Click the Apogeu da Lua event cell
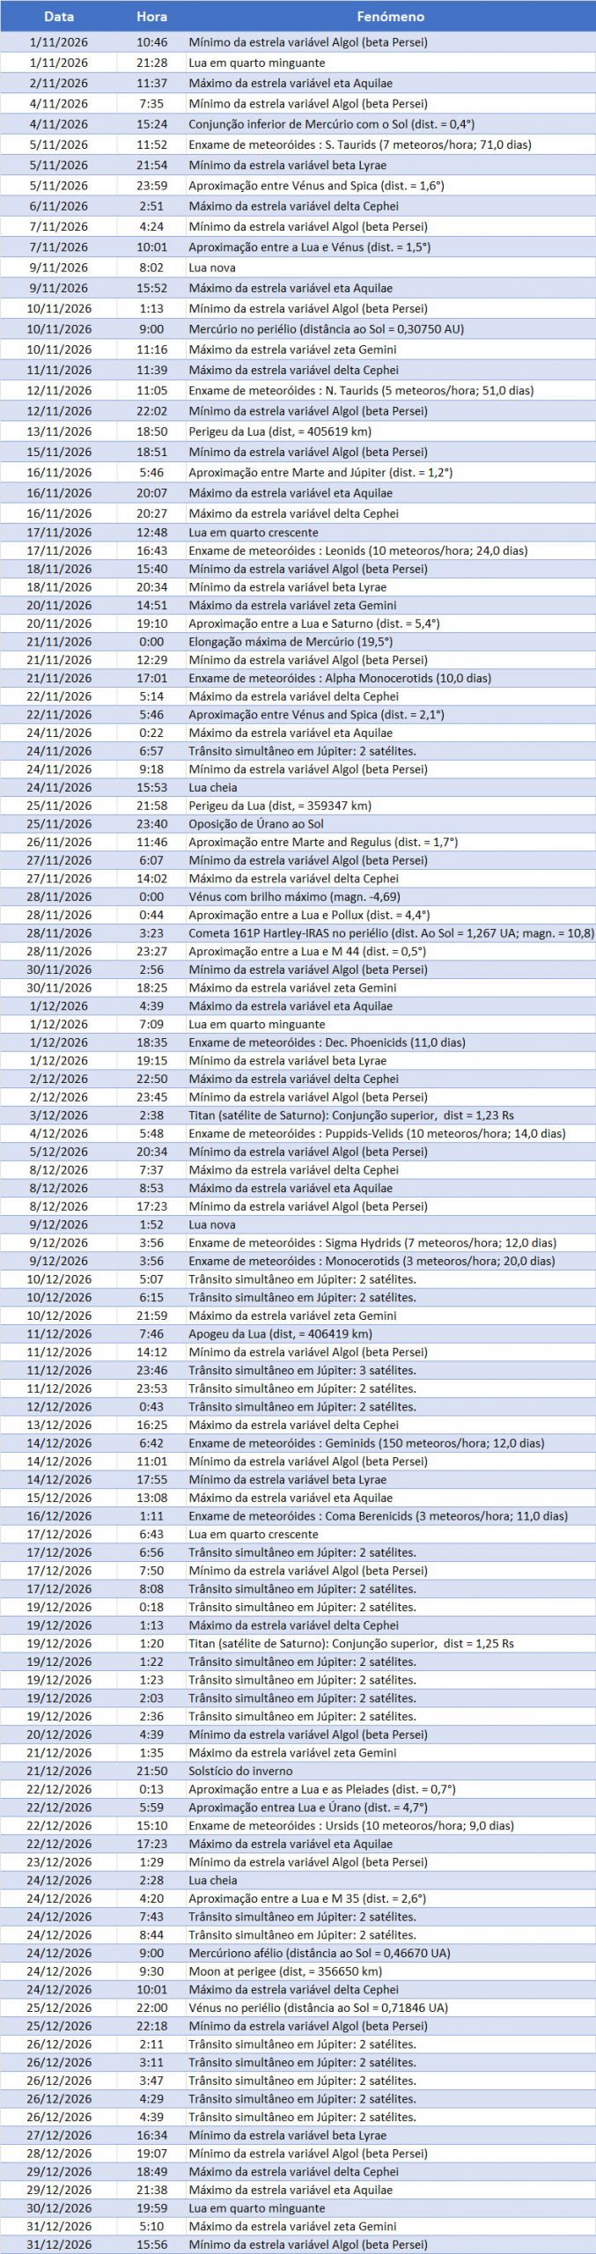This screenshot has height=2254, width=596. tap(280, 1334)
